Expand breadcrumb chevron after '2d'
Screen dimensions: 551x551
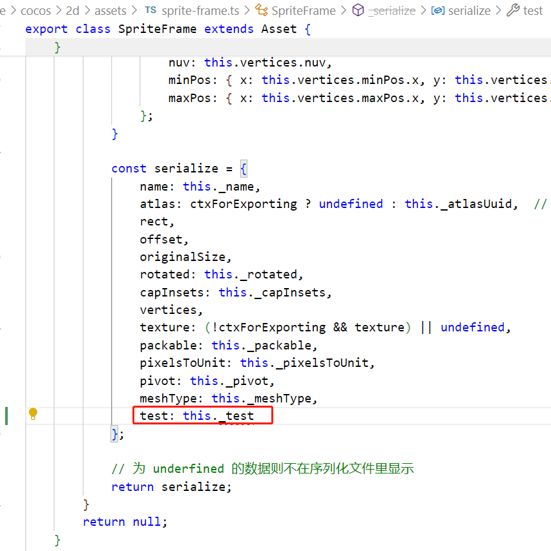tap(87, 10)
